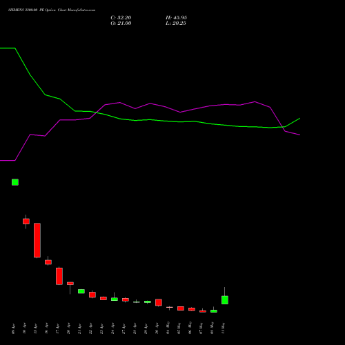Click the chart title SIEMENS PE Option Chart
Viewport: 345px width, 345px height.
click(52, 10)
